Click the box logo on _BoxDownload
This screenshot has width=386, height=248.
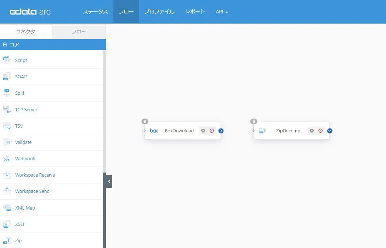(154, 131)
